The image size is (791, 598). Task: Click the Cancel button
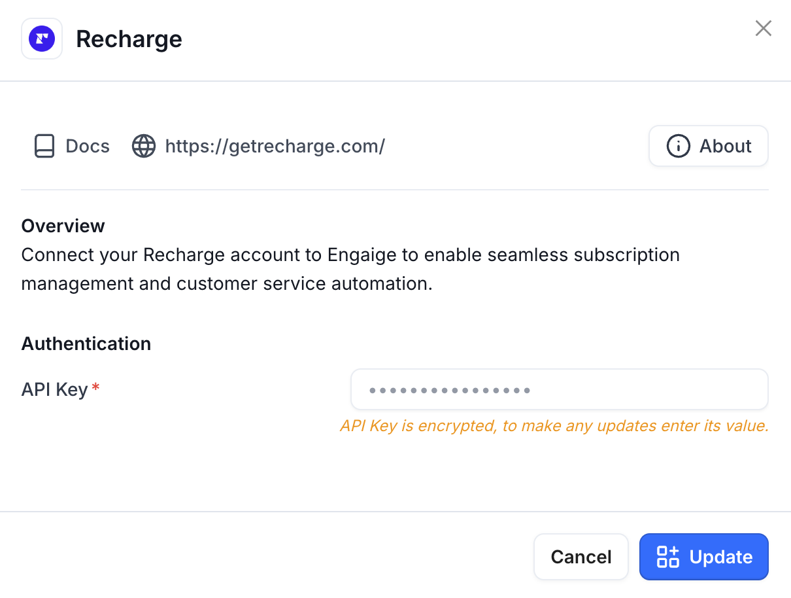click(x=581, y=557)
